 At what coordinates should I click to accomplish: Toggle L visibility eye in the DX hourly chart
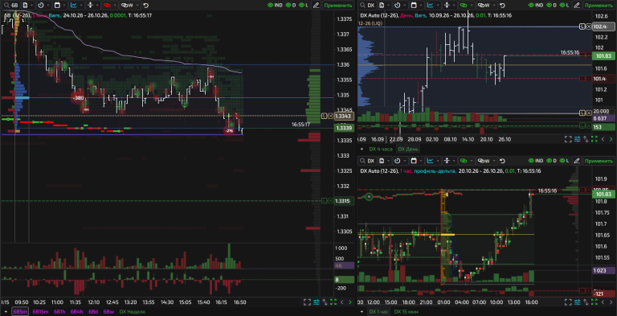tap(565, 161)
